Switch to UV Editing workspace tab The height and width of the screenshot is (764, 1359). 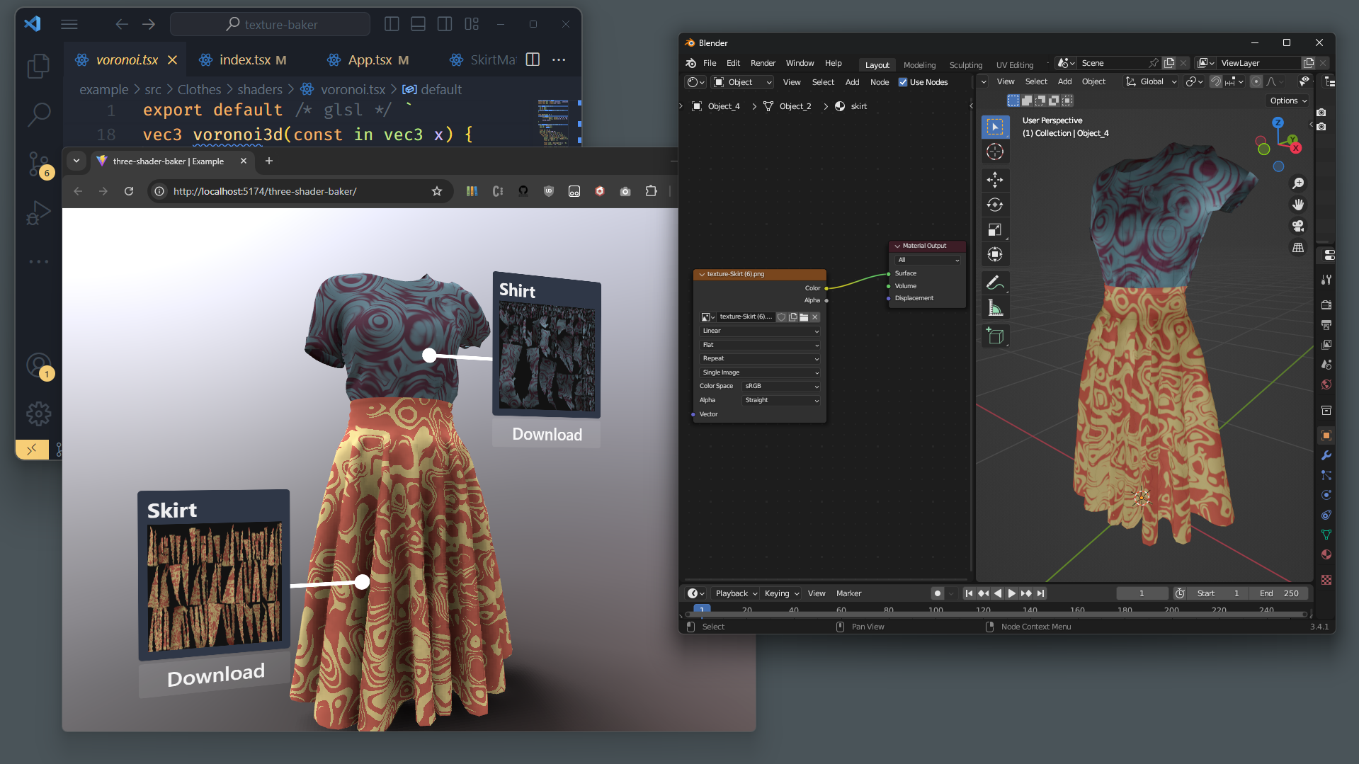(x=1015, y=64)
